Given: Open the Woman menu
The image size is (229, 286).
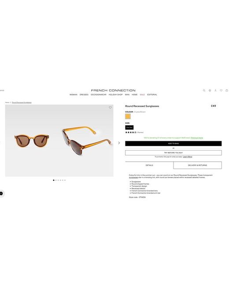Looking at the screenshot, I should (x=74, y=95).
